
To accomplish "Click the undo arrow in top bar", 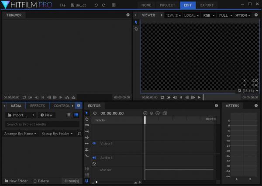I will [x=96, y=5].
